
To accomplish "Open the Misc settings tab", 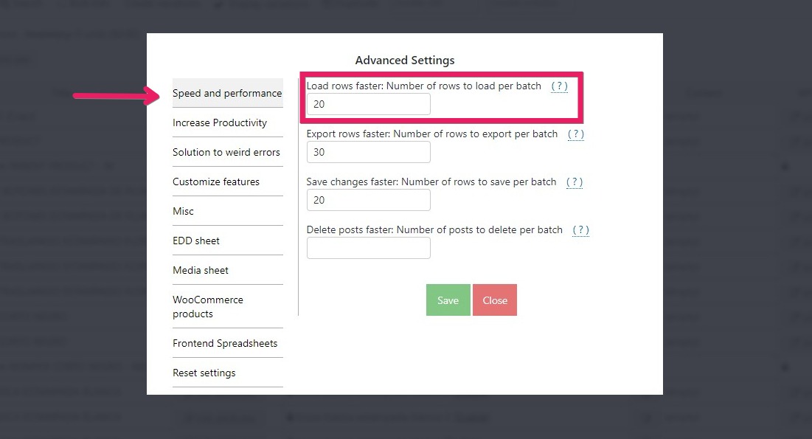I will (184, 212).
